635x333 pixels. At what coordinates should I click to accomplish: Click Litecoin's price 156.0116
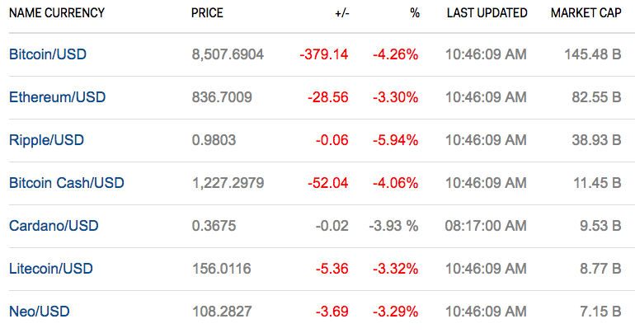coord(221,269)
